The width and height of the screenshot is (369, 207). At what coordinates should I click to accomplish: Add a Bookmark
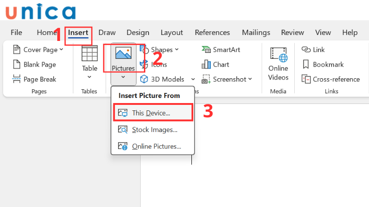click(x=323, y=64)
